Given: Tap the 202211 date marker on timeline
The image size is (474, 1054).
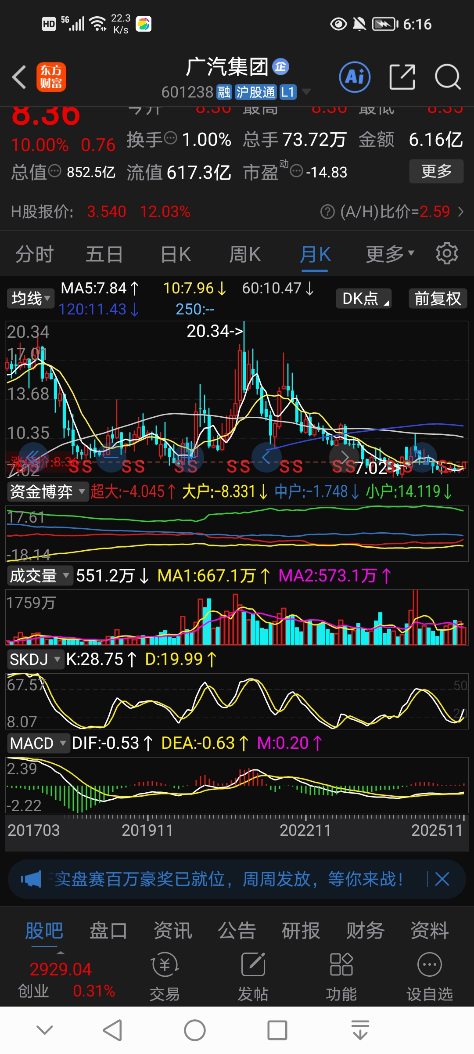Looking at the screenshot, I should [305, 830].
